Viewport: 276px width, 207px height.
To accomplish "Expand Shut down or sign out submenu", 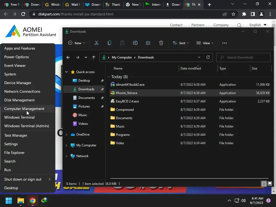I will (28, 179).
